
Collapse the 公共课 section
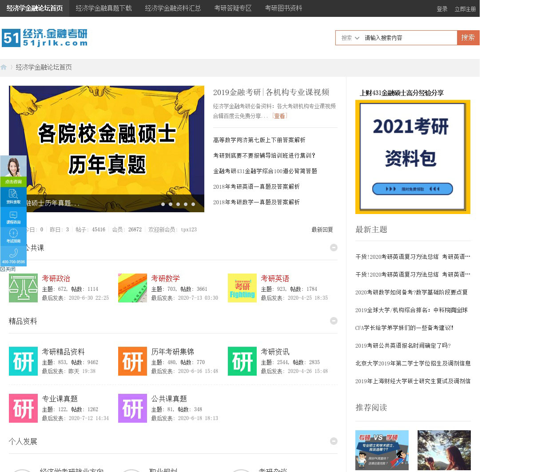click(x=334, y=248)
